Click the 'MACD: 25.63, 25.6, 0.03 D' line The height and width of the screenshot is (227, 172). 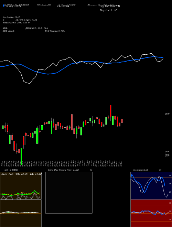(x=16, y=23)
